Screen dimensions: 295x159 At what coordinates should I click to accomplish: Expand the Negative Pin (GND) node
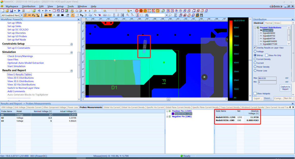coord(167,117)
